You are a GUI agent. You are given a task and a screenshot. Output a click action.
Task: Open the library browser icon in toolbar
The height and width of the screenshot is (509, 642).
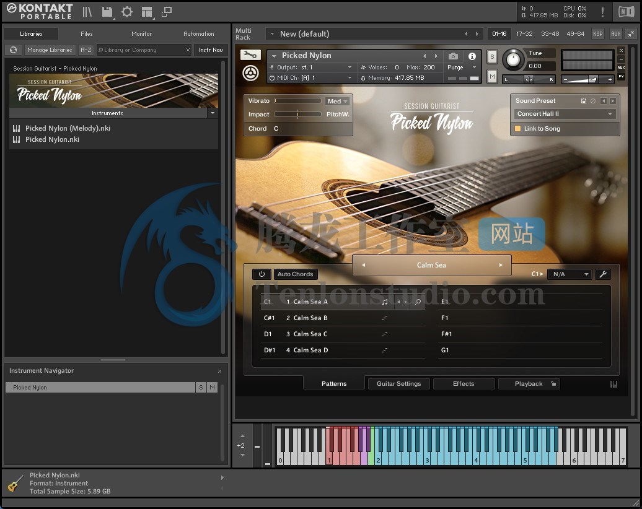click(87, 12)
